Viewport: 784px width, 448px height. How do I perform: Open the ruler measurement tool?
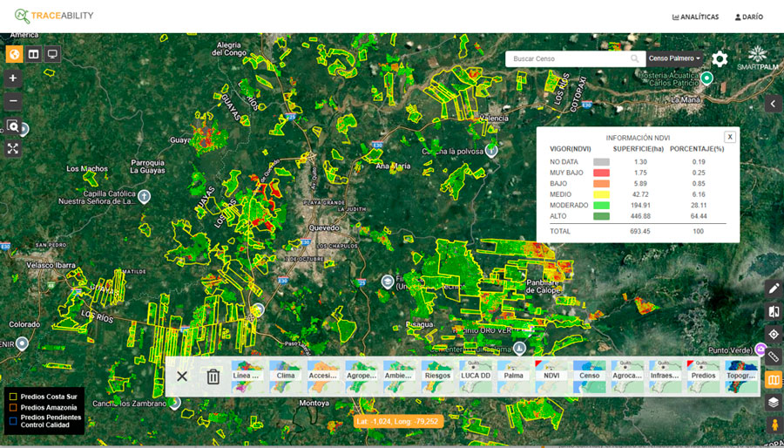(x=774, y=356)
